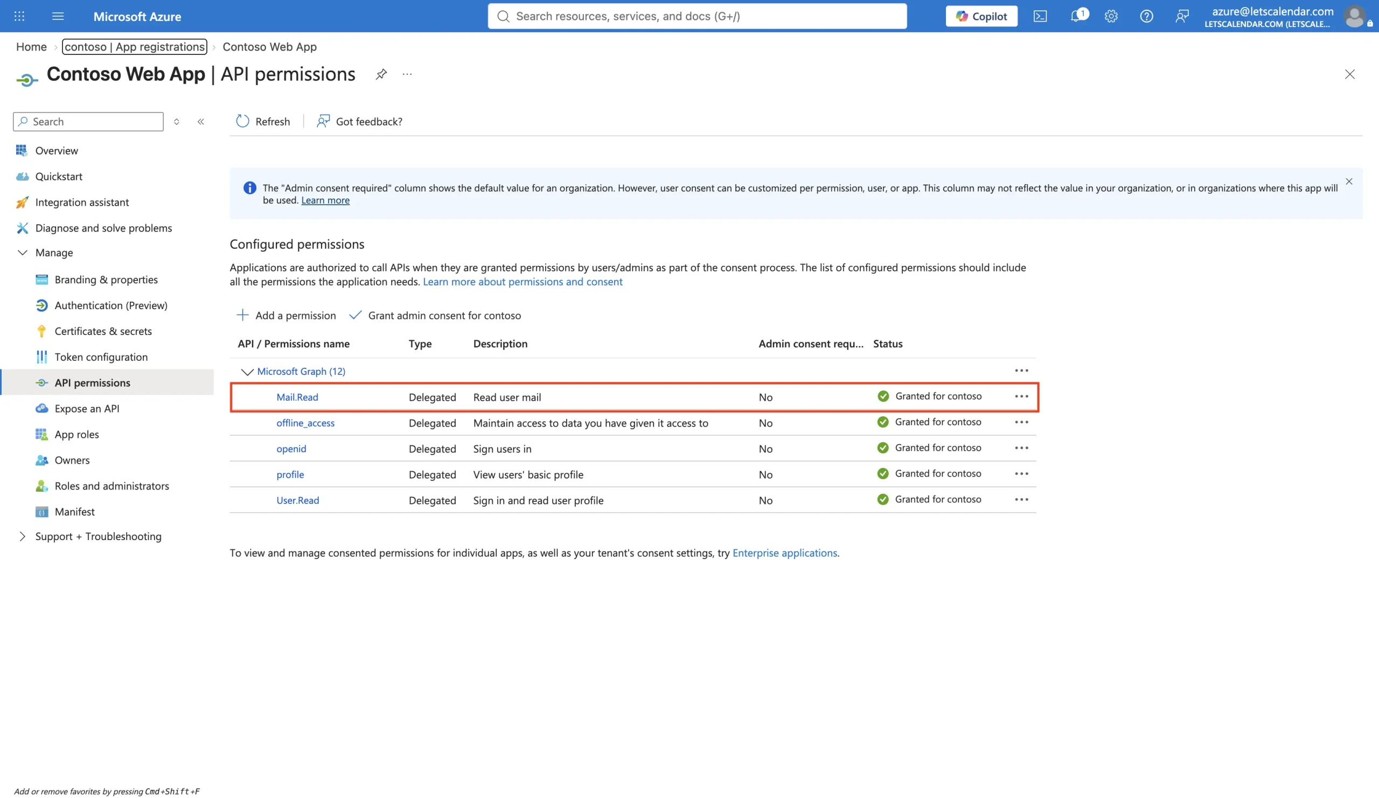Open more options for the User.Read row

pyautogui.click(x=1022, y=499)
